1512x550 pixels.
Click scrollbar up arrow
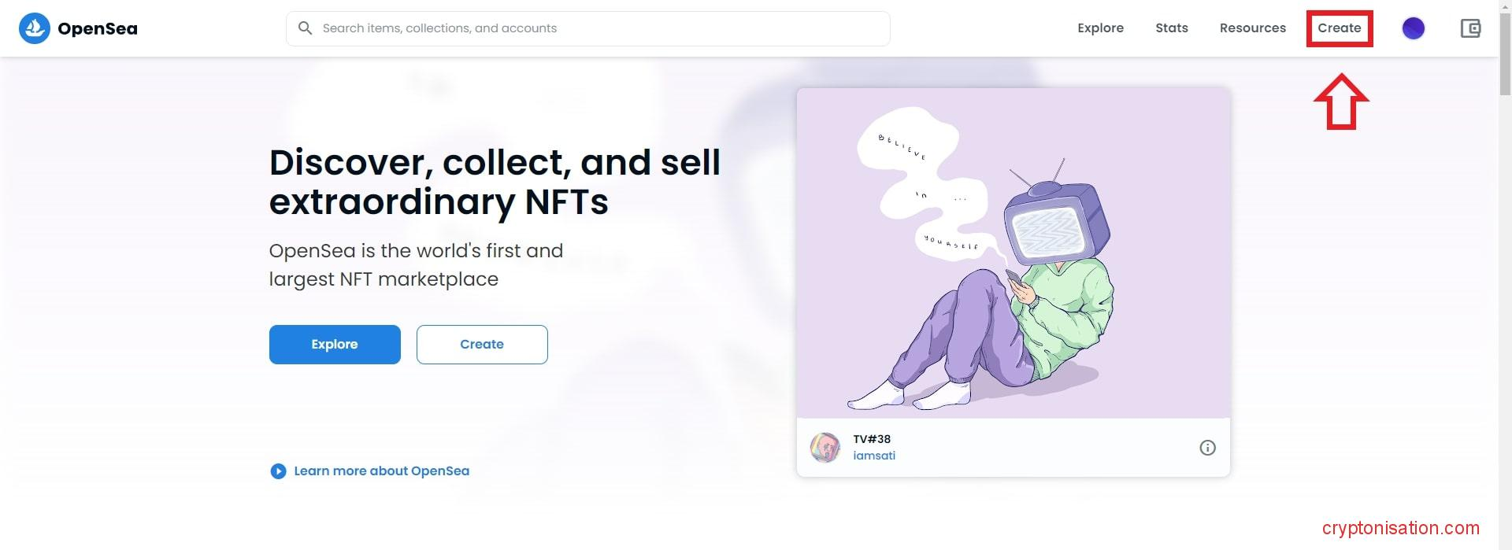tap(1505, 6)
